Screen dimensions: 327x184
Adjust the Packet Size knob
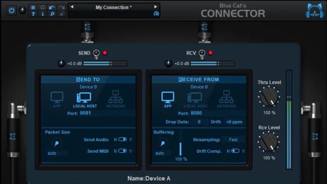coord(56,143)
